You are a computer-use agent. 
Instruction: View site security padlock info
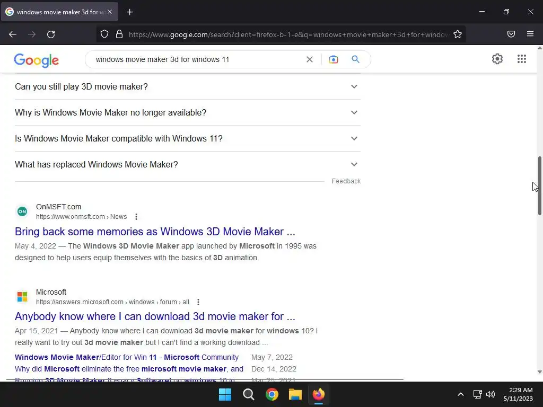pos(119,34)
